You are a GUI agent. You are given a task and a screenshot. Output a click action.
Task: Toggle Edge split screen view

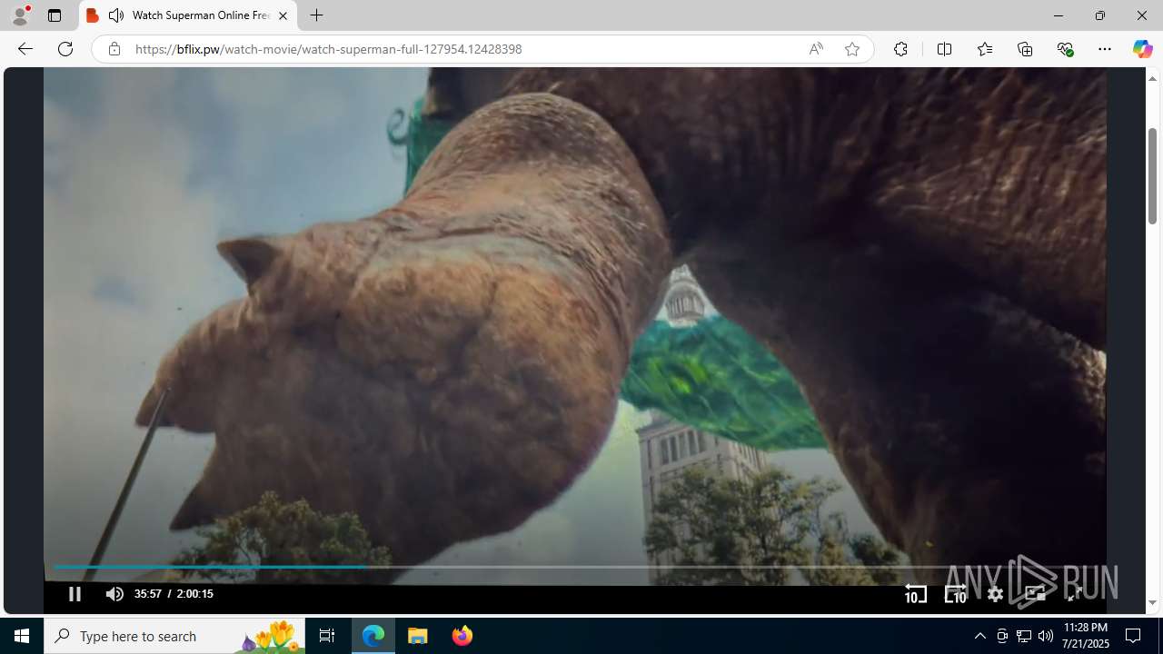(944, 49)
